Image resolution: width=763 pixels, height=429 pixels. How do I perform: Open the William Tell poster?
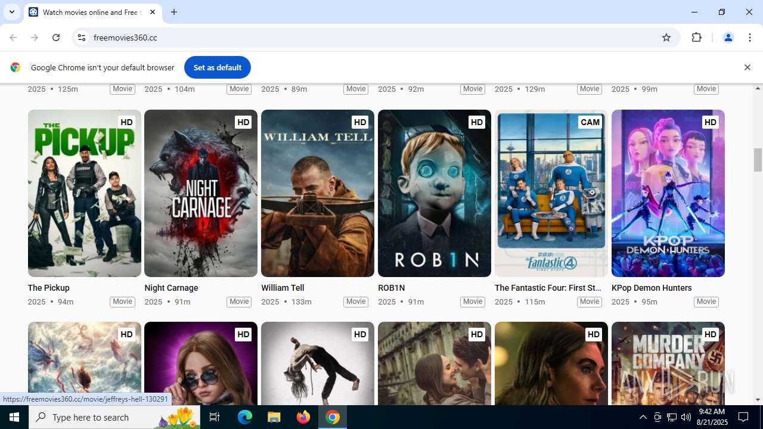[x=318, y=193]
